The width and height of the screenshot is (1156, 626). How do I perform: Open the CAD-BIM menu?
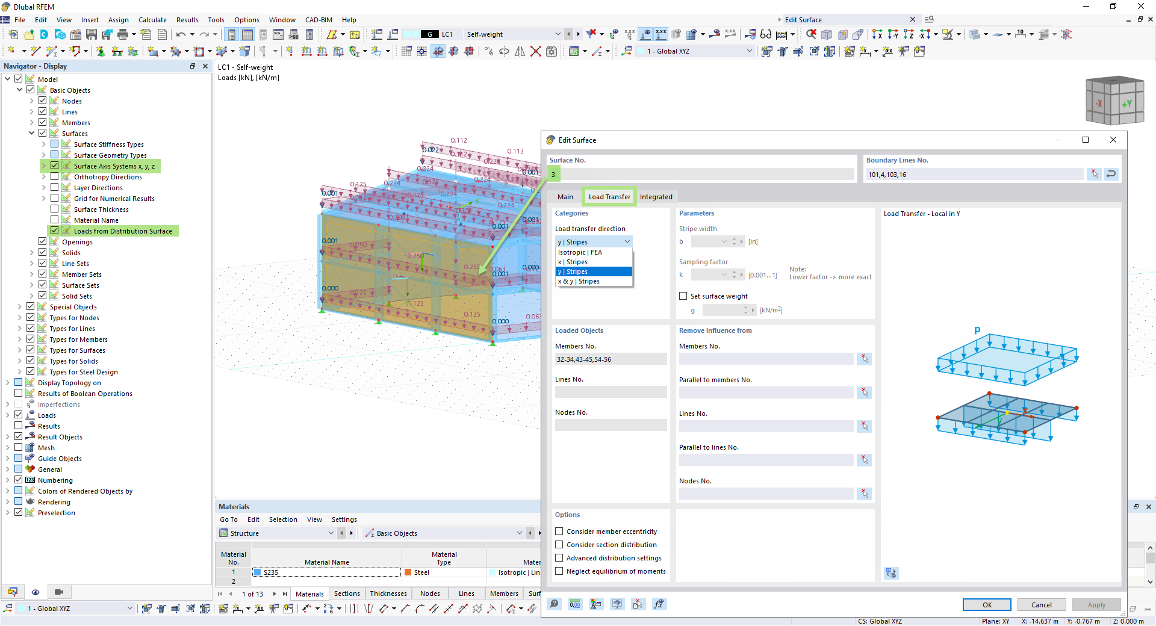[319, 20]
